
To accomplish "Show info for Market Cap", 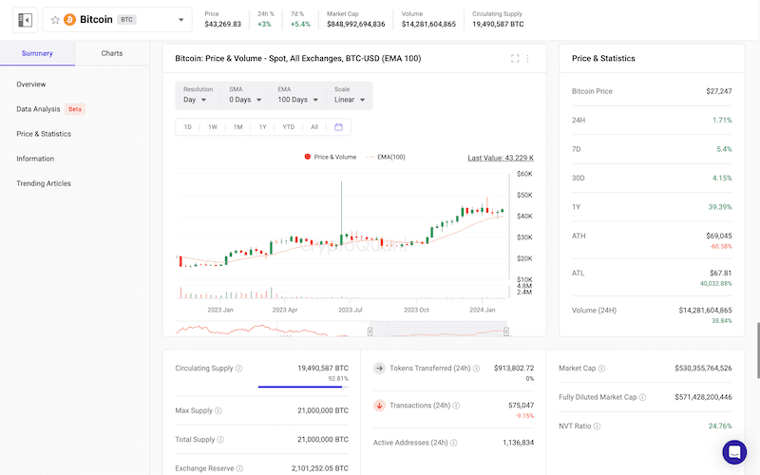I will click(601, 369).
